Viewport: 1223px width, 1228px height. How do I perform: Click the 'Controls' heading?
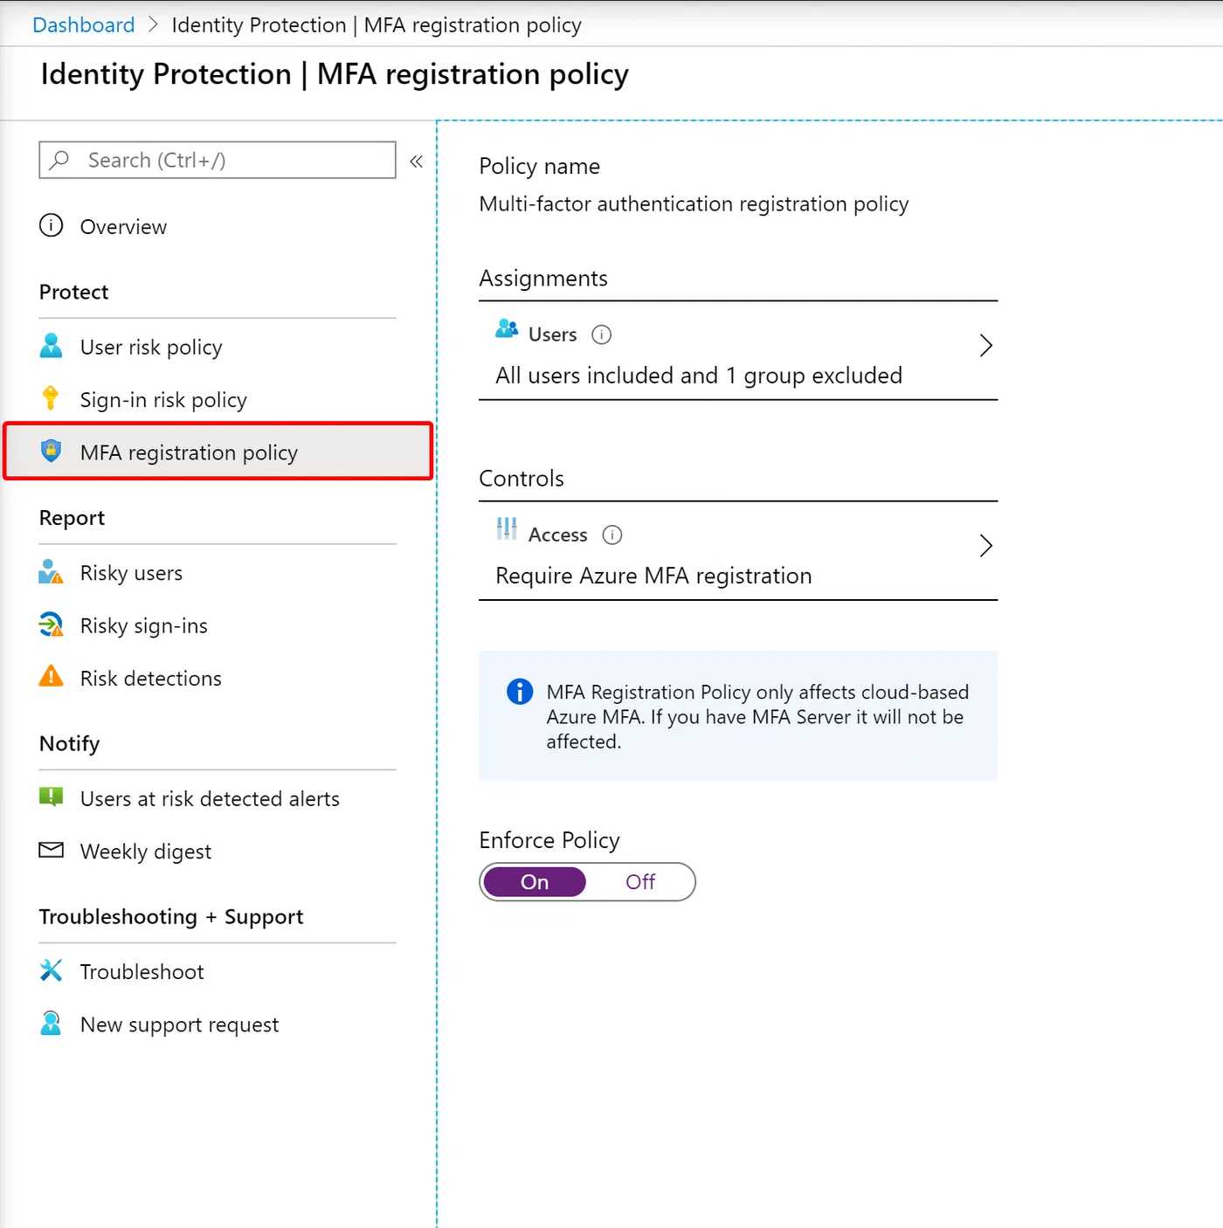522,478
